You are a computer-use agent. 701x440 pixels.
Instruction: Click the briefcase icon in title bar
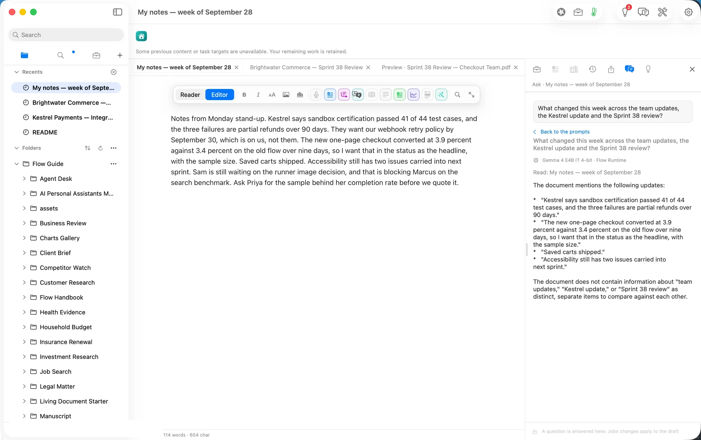(578, 12)
